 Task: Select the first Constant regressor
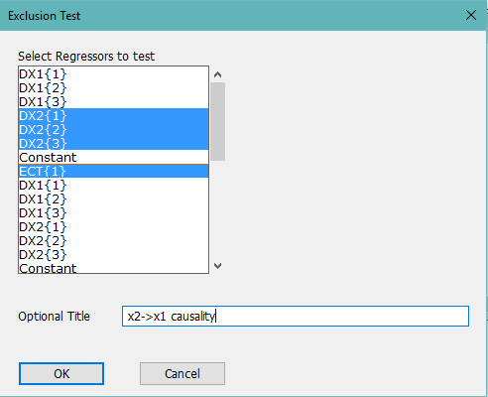113,157
